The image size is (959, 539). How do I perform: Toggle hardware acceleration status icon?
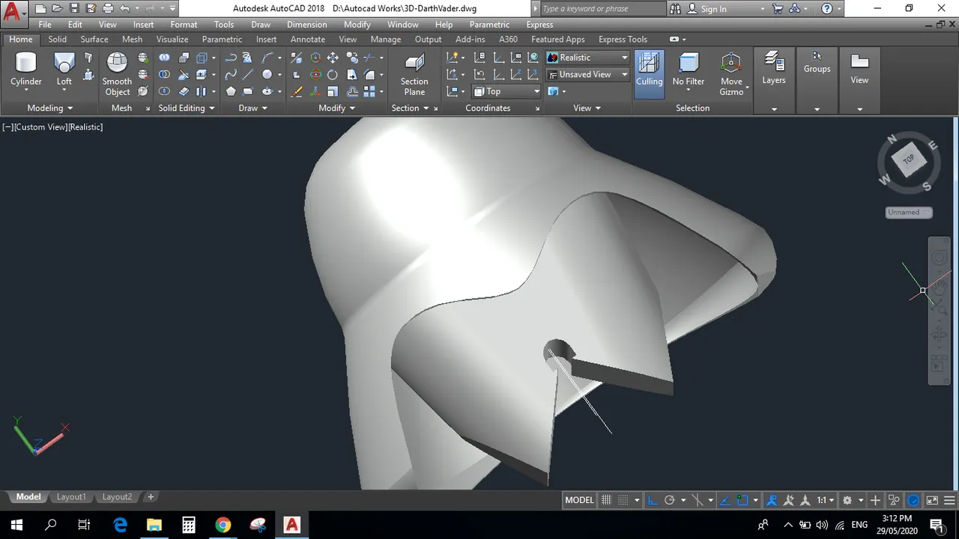click(913, 500)
